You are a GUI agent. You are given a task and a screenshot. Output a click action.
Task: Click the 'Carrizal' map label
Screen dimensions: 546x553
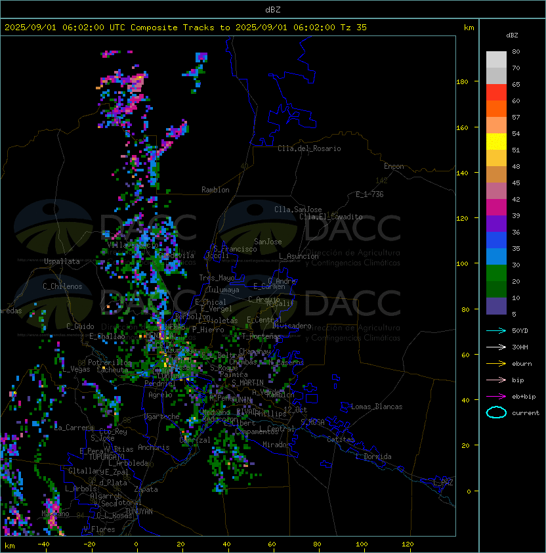point(195,440)
